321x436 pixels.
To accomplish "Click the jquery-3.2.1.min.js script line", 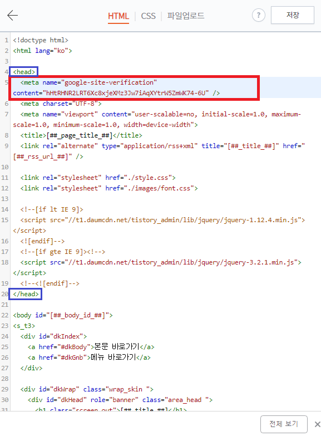I will point(161,262).
